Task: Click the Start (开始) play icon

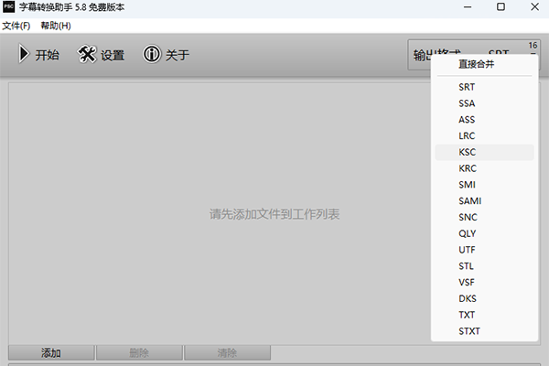Action: 23,55
